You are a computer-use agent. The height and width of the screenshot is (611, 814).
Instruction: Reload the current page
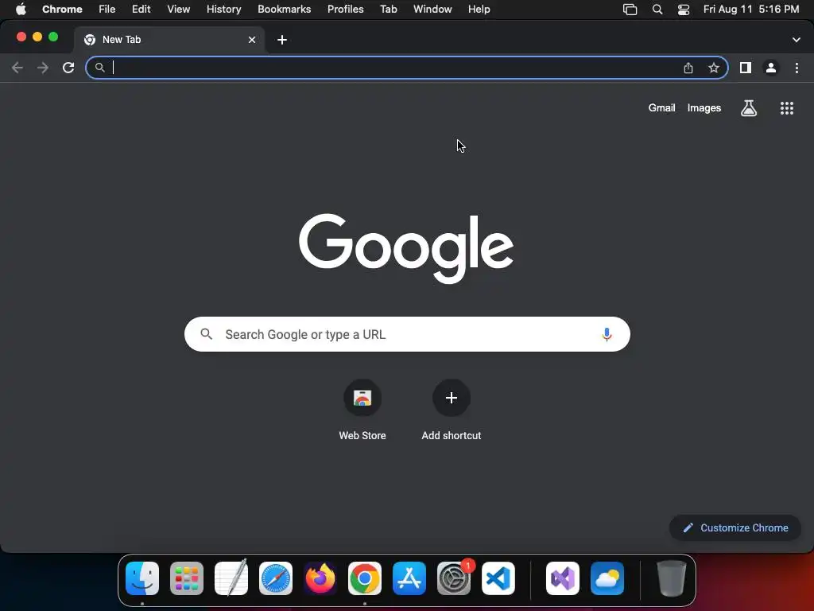coord(68,68)
